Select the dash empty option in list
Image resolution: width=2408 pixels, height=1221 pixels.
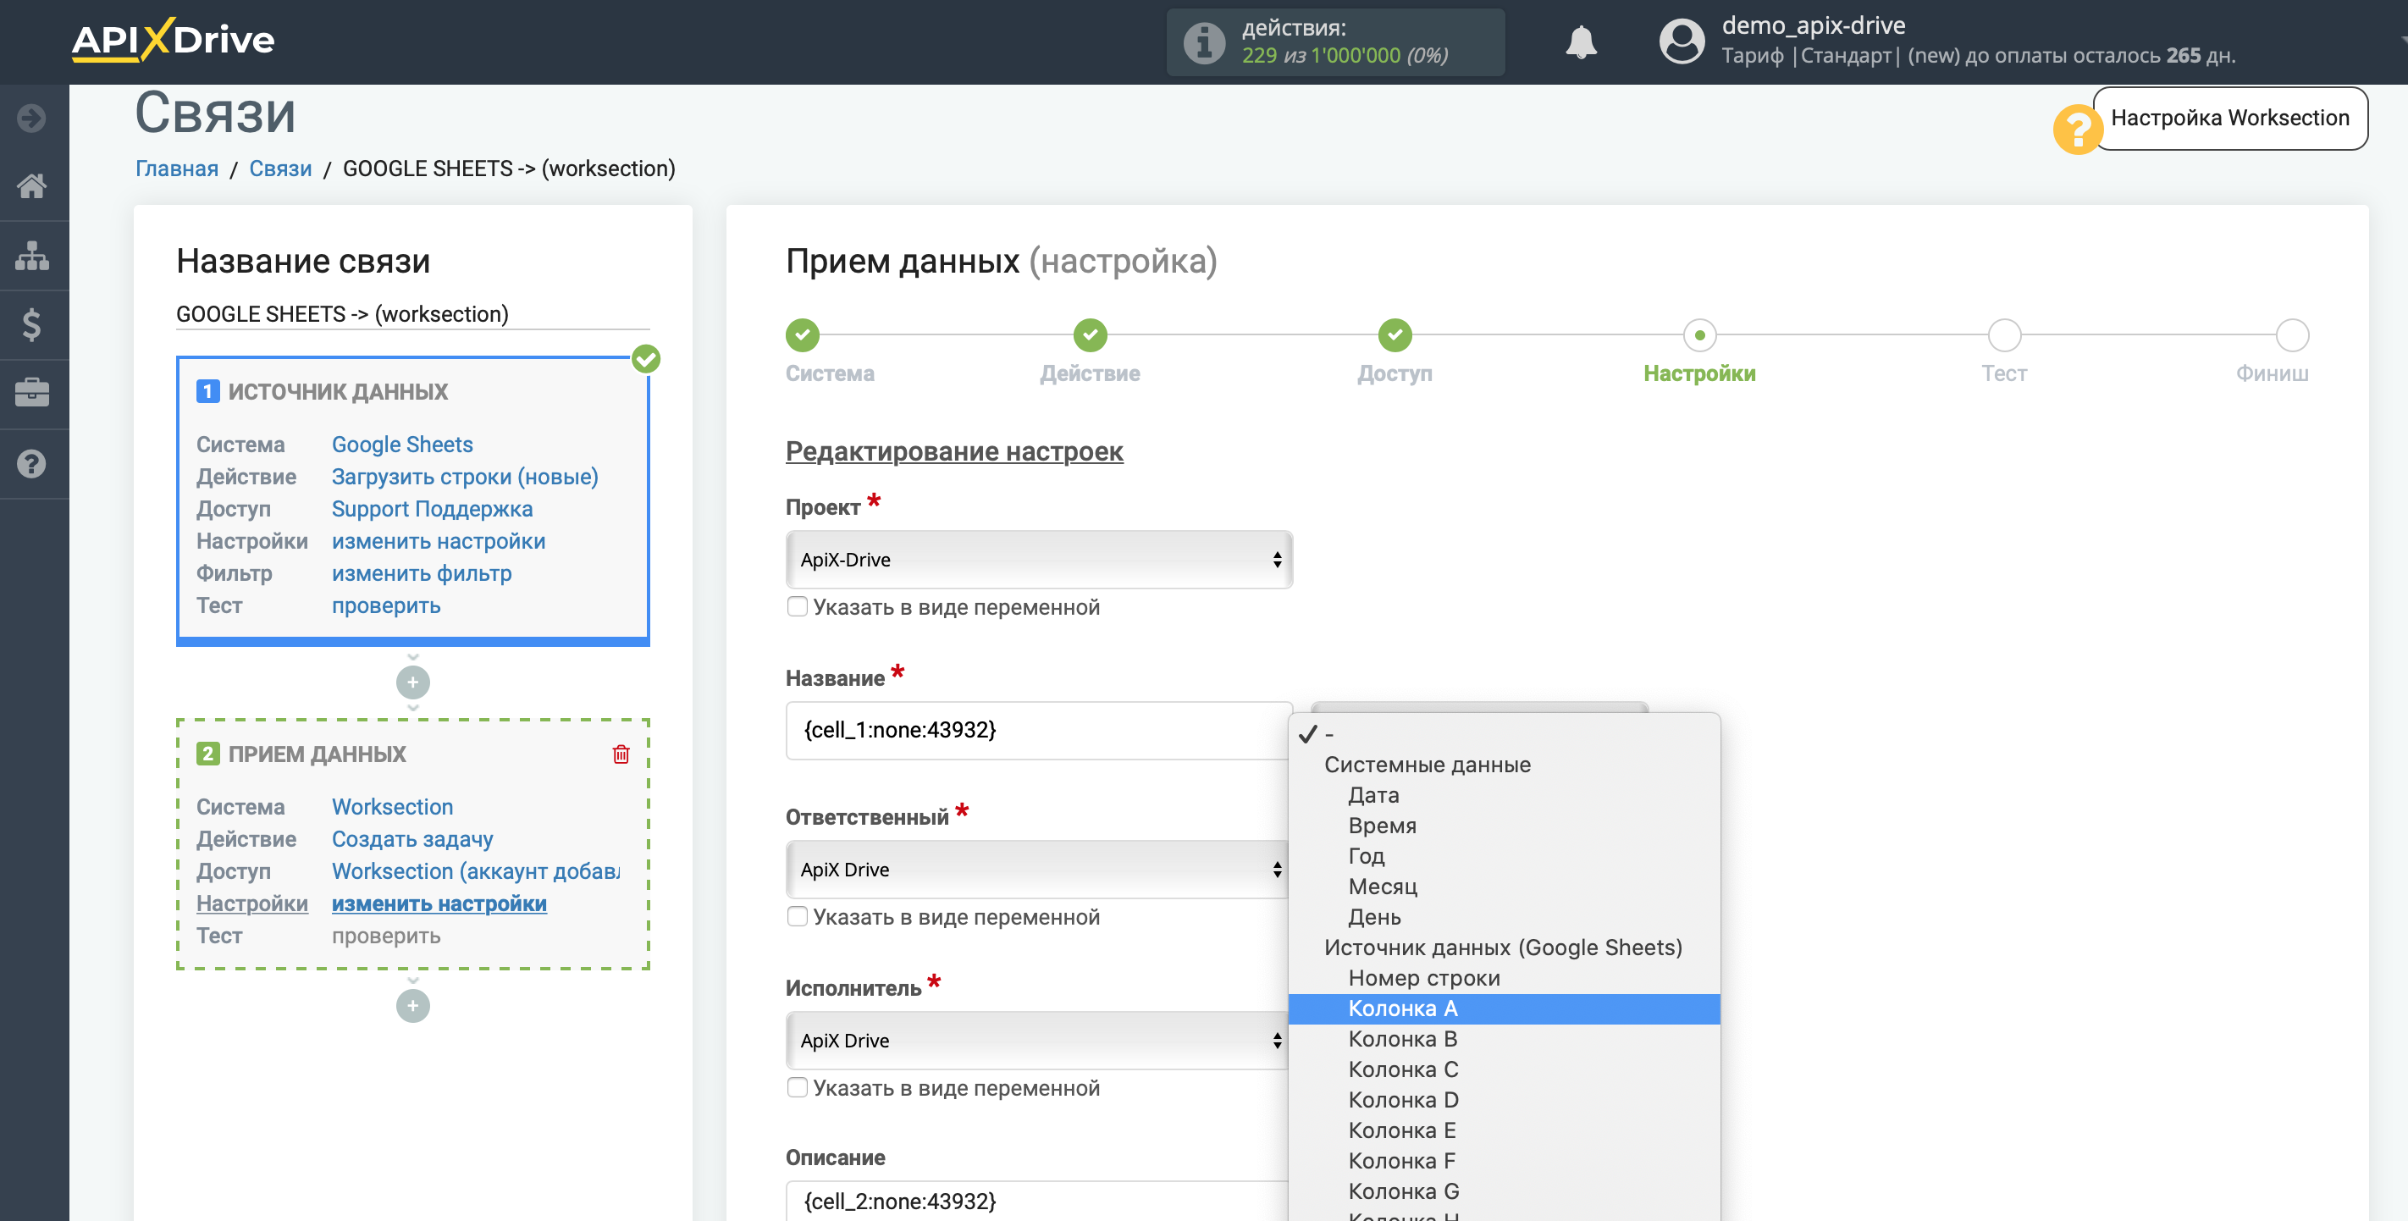click(x=1504, y=734)
